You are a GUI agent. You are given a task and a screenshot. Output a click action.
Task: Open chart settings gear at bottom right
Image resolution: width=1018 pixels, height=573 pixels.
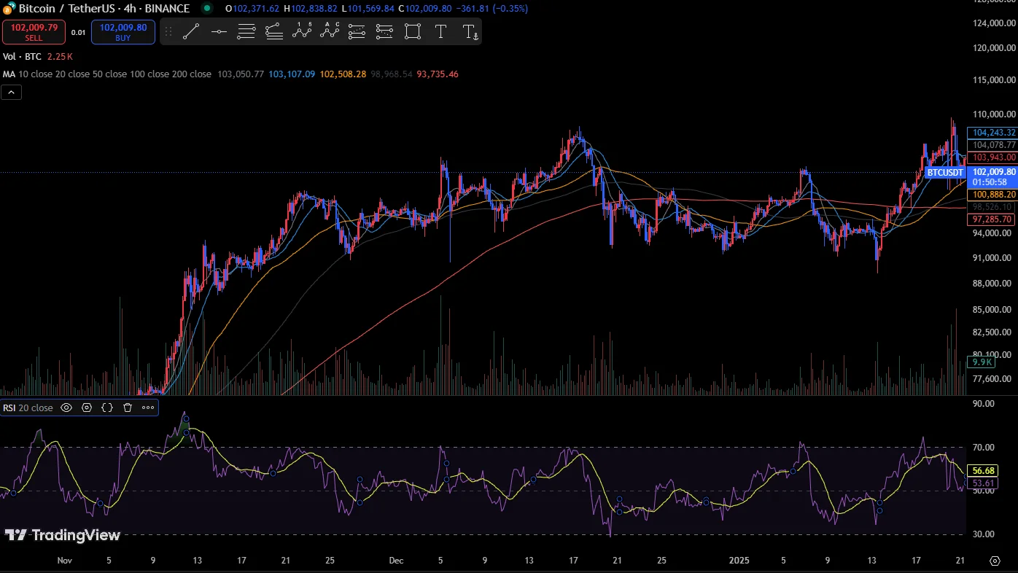[995, 561]
